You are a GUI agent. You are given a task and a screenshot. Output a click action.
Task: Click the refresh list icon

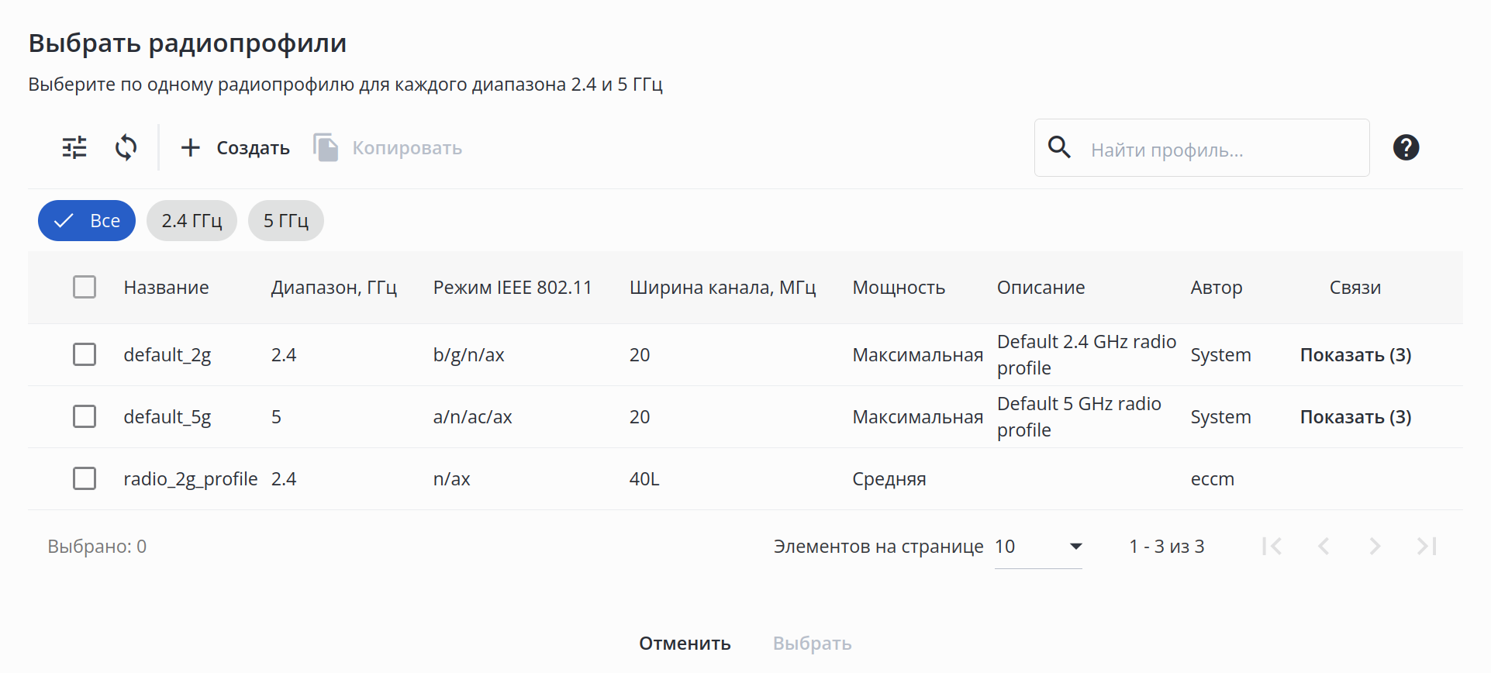pyautogui.click(x=126, y=147)
